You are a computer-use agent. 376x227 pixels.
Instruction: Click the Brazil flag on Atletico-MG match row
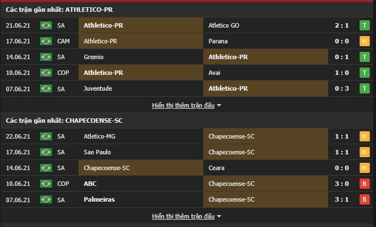(x=46, y=136)
